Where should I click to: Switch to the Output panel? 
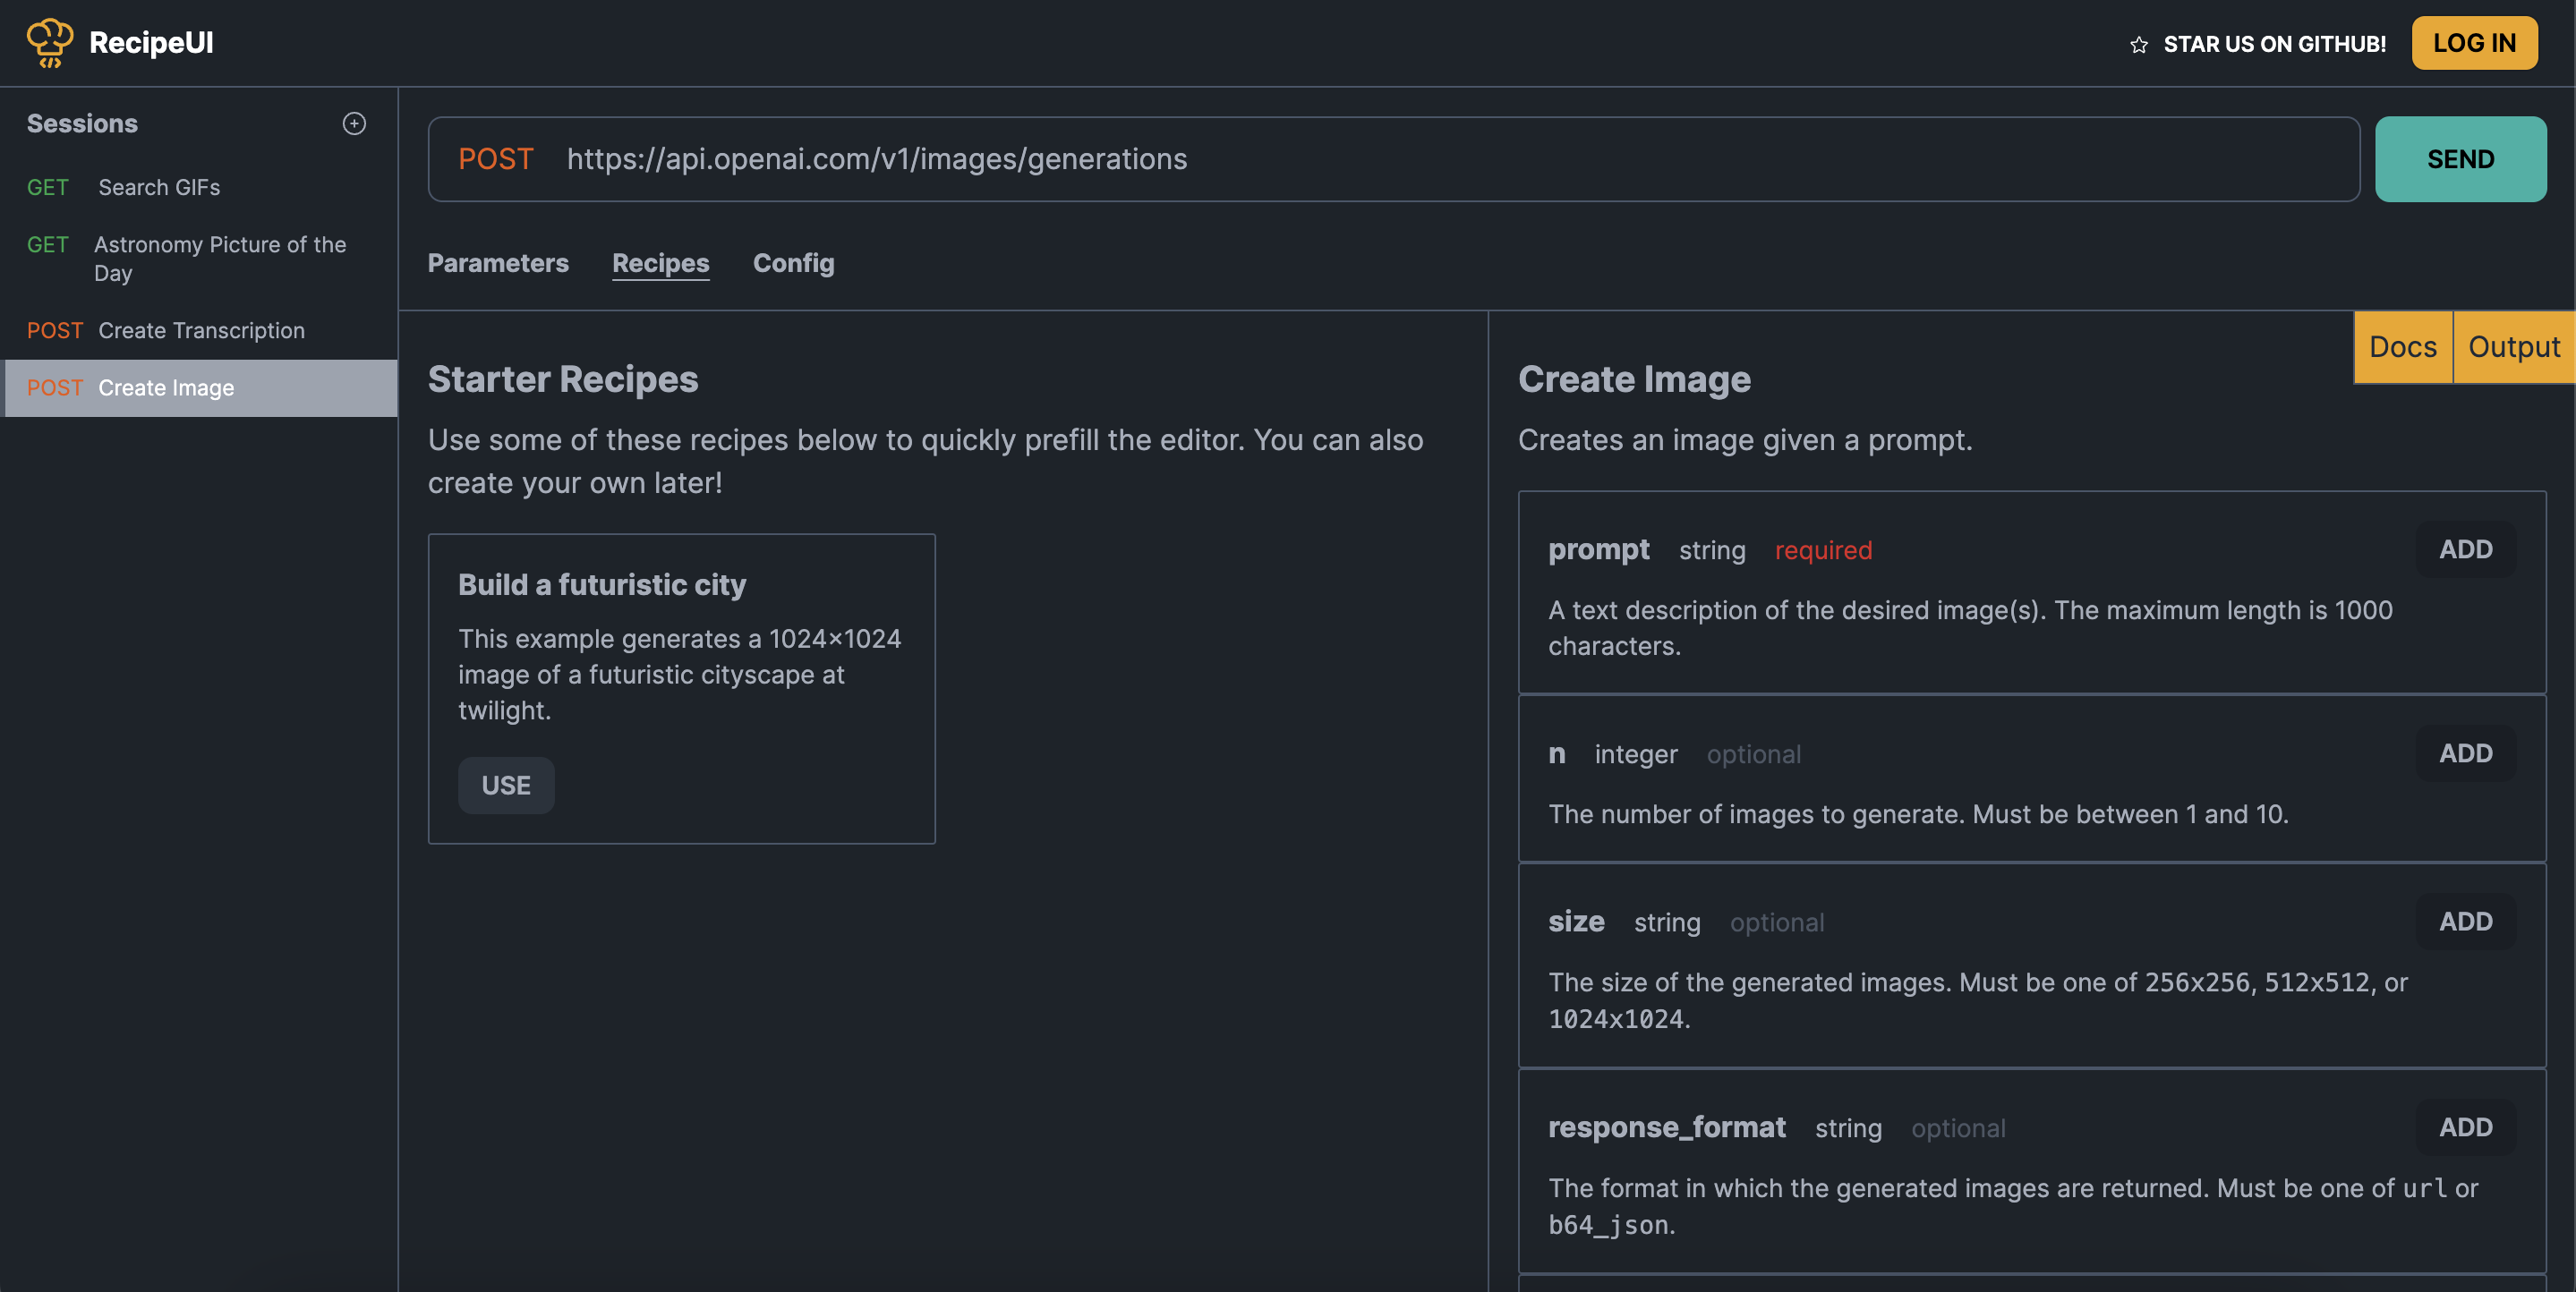(x=2512, y=347)
